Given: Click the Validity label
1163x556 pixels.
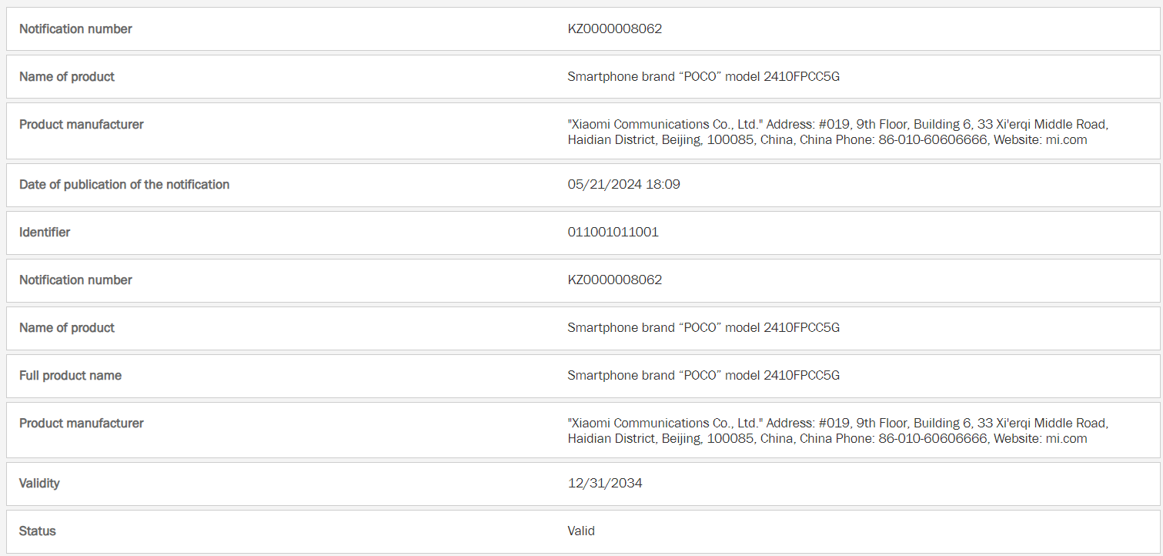Looking at the screenshot, I should [39, 484].
